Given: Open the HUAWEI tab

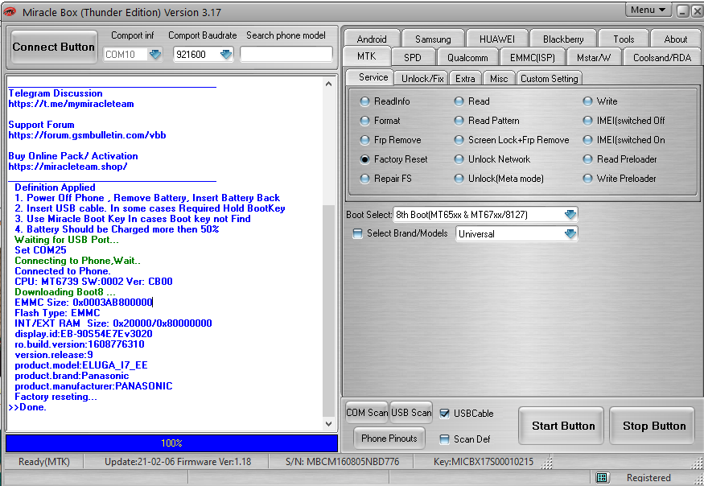Looking at the screenshot, I should 496,39.
